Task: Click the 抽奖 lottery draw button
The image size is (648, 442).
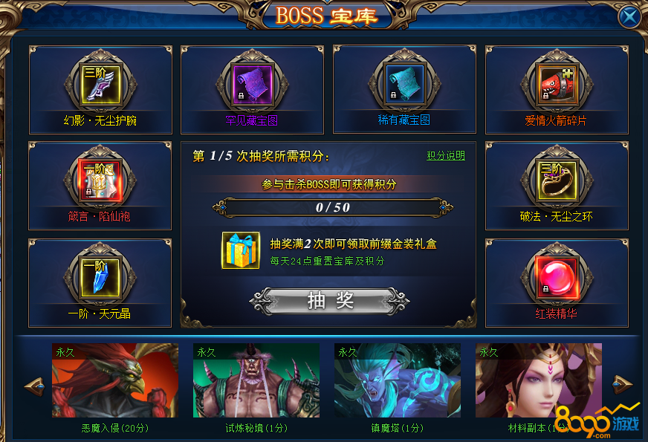Action: point(330,301)
